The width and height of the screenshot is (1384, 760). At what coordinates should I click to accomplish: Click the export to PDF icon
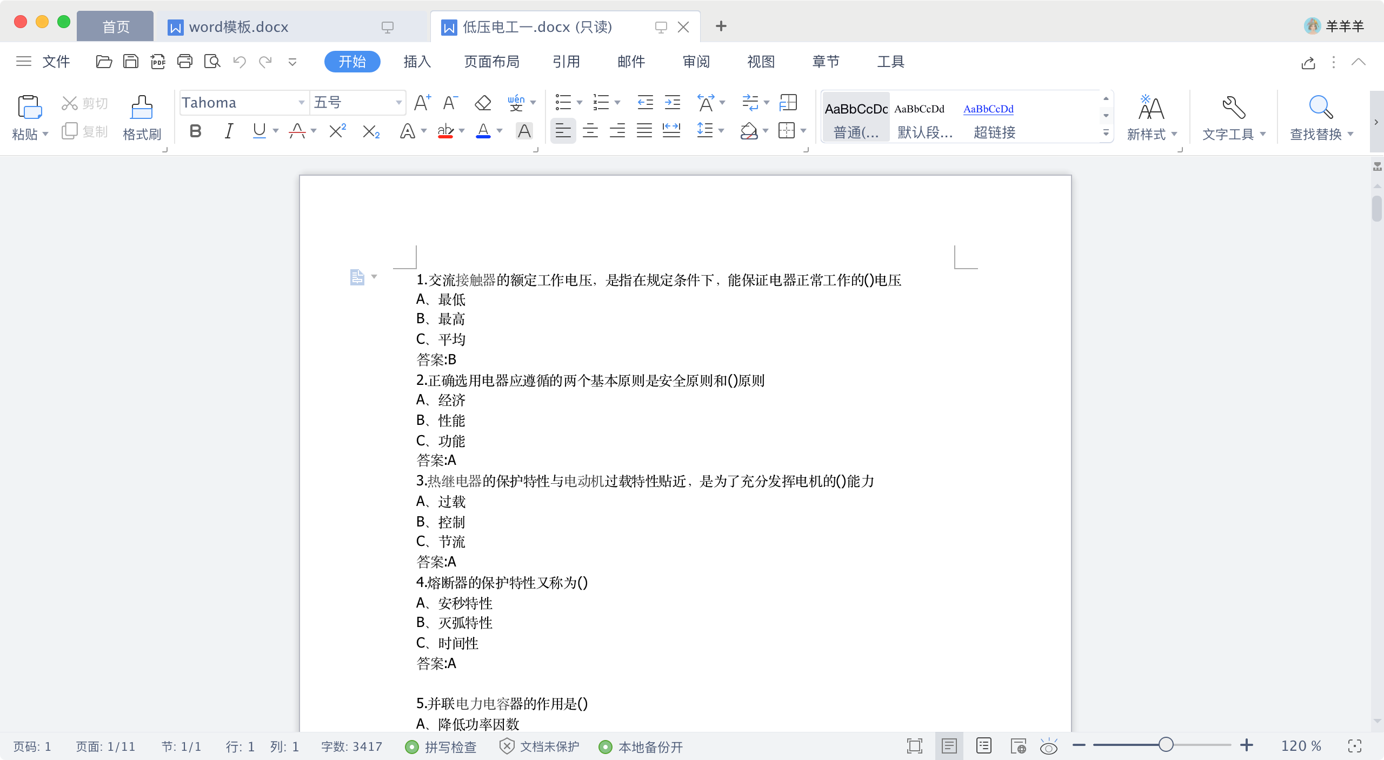point(158,62)
